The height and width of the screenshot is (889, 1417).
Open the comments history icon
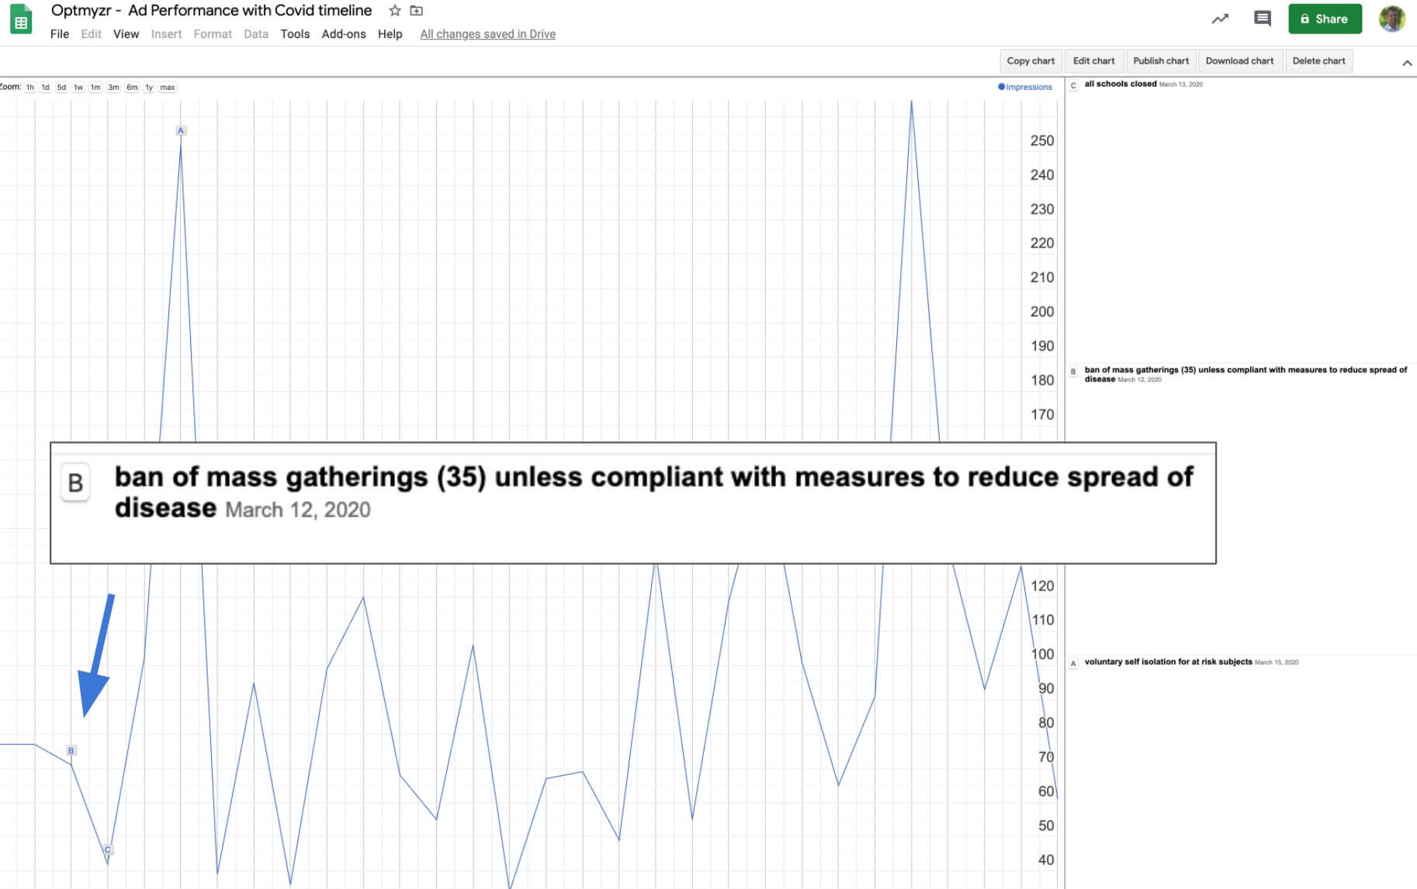tap(1263, 19)
